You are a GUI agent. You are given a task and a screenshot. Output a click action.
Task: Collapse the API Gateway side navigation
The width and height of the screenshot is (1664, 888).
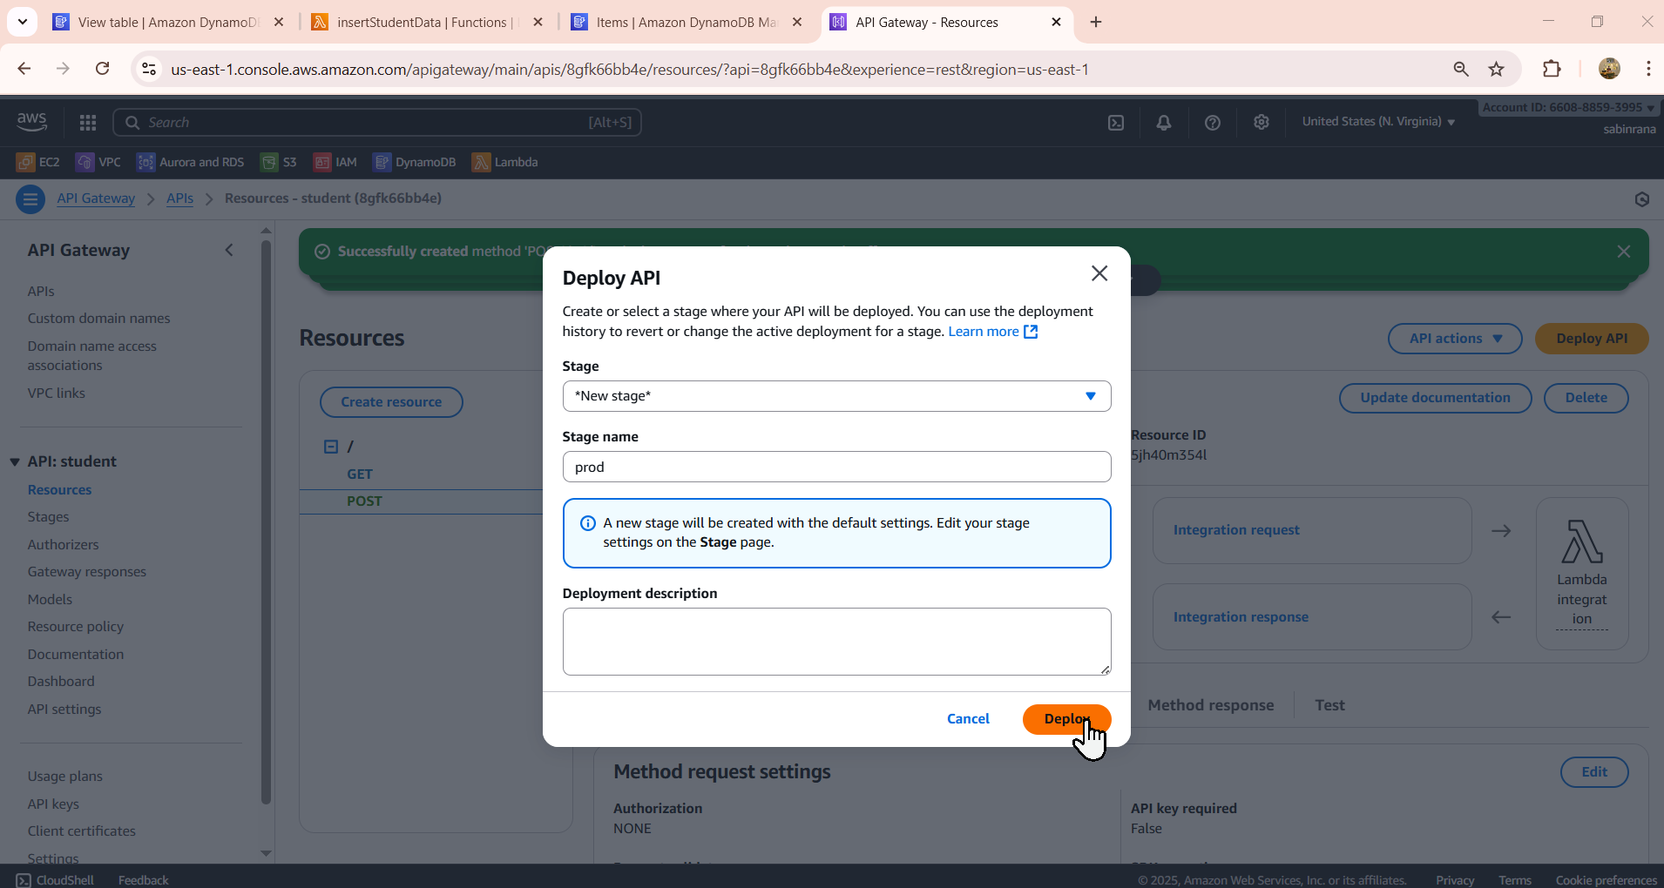(229, 251)
